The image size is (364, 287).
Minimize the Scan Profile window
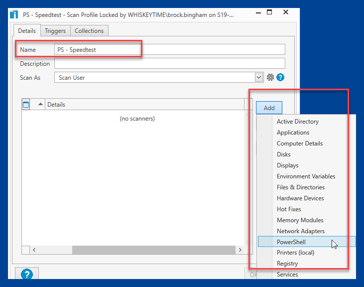click(258, 12)
